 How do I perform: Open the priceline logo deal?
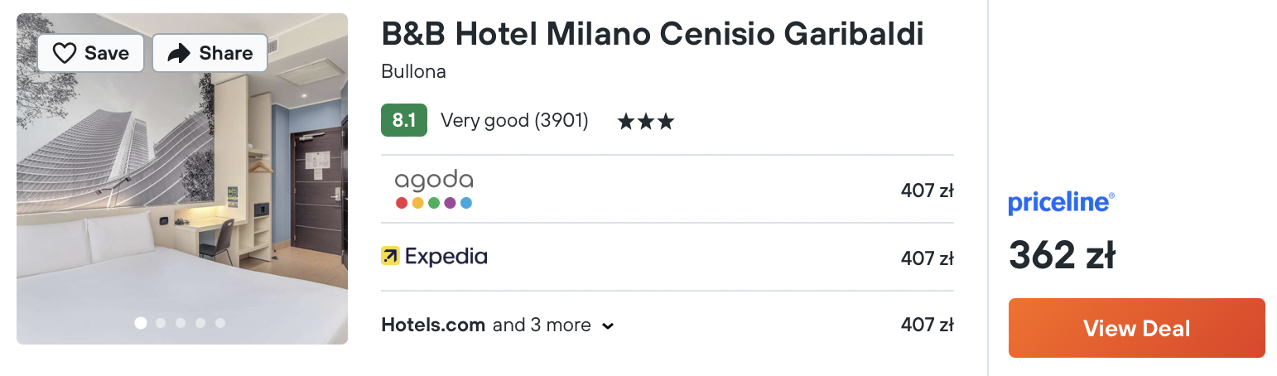[x=1062, y=202]
